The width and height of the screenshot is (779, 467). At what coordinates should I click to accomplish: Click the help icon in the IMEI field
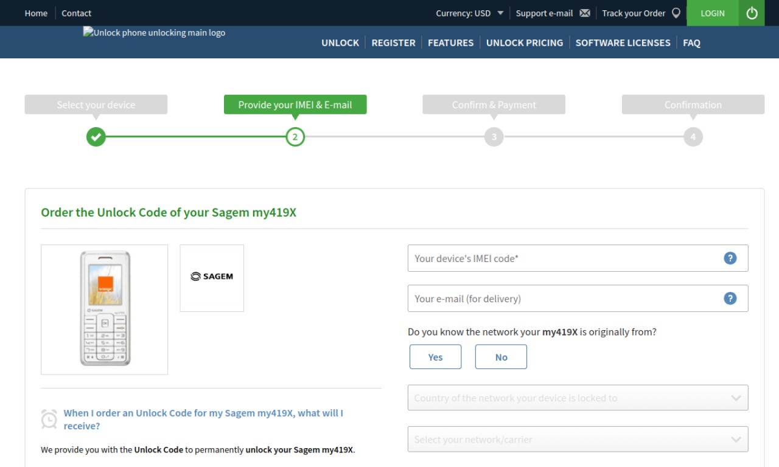click(x=730, y=258)
